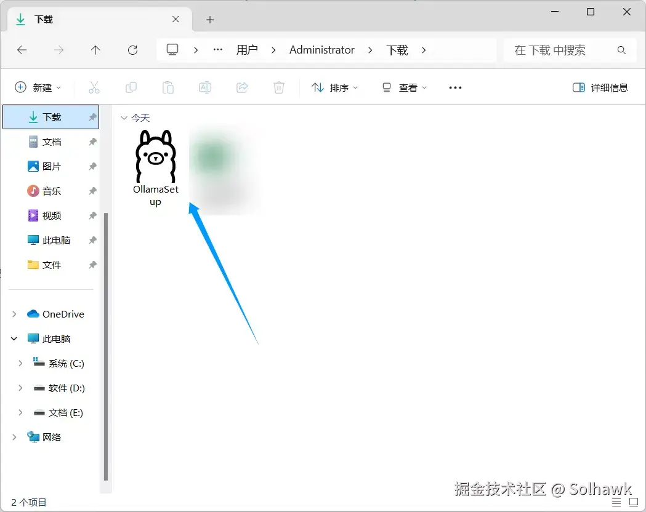Open the 系统 (C:) drive
This screenshot has height=512, width=646.
tap(59, 364)
